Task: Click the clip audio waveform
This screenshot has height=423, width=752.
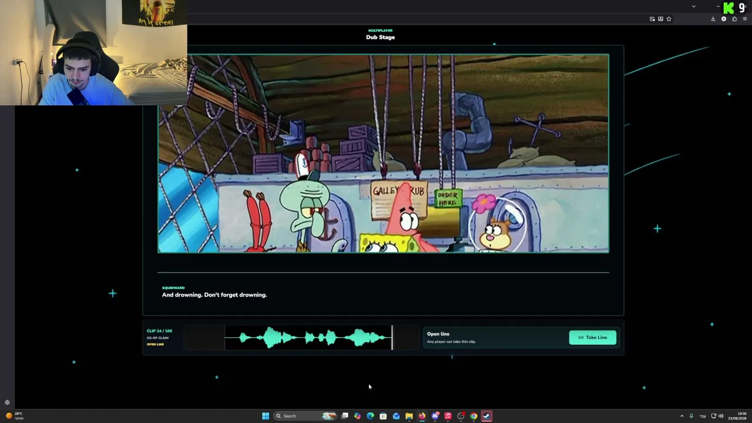Action: (x=302, y=338)
